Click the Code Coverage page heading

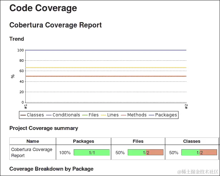click(43, 8)
